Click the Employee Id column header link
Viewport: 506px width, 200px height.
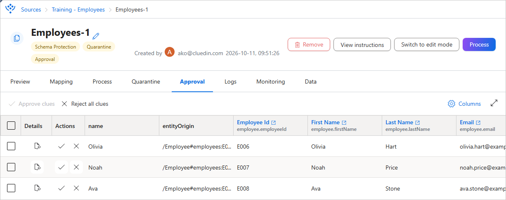253,122
